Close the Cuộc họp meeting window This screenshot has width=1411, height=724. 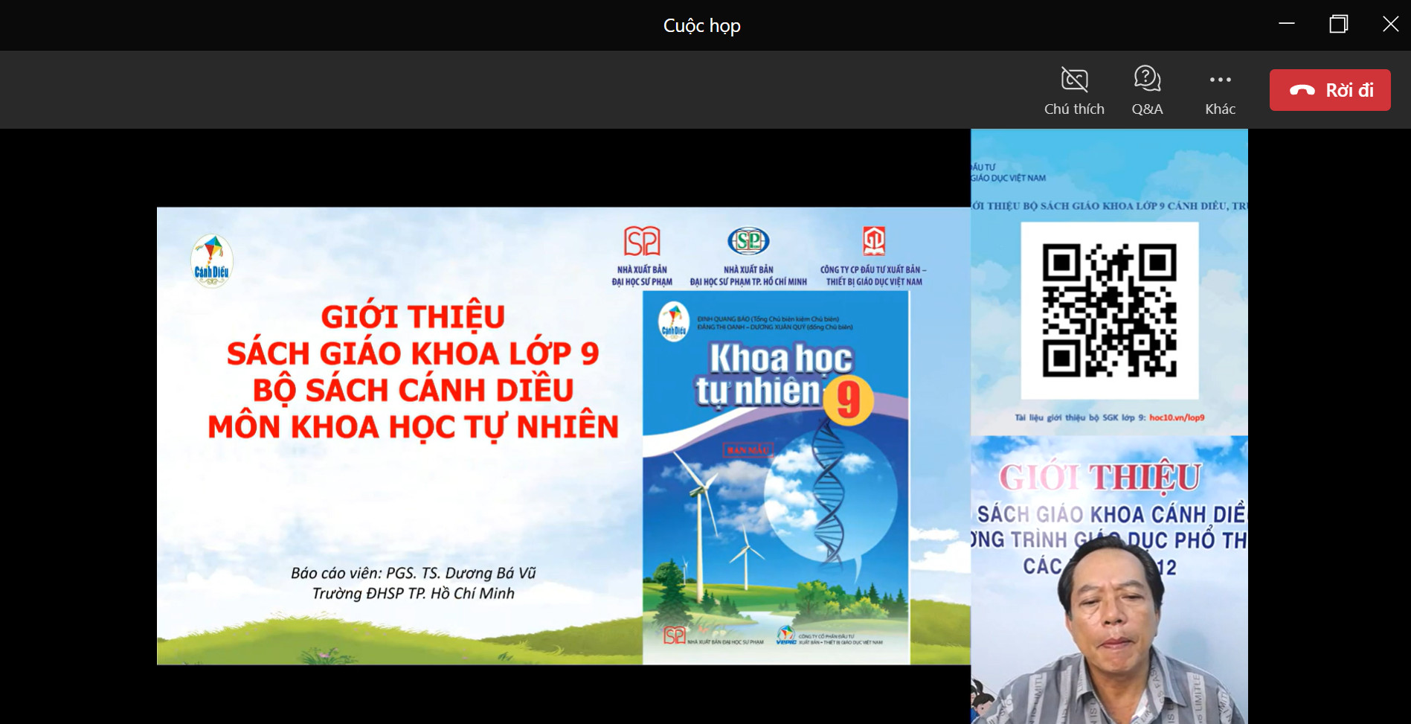click(x=1390, y=24)
